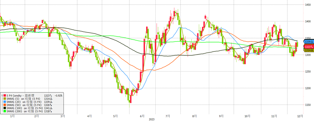Click the blue 1339 price tag on axis
The height and width of the screenshot is (121, 314).
point(308,41)
